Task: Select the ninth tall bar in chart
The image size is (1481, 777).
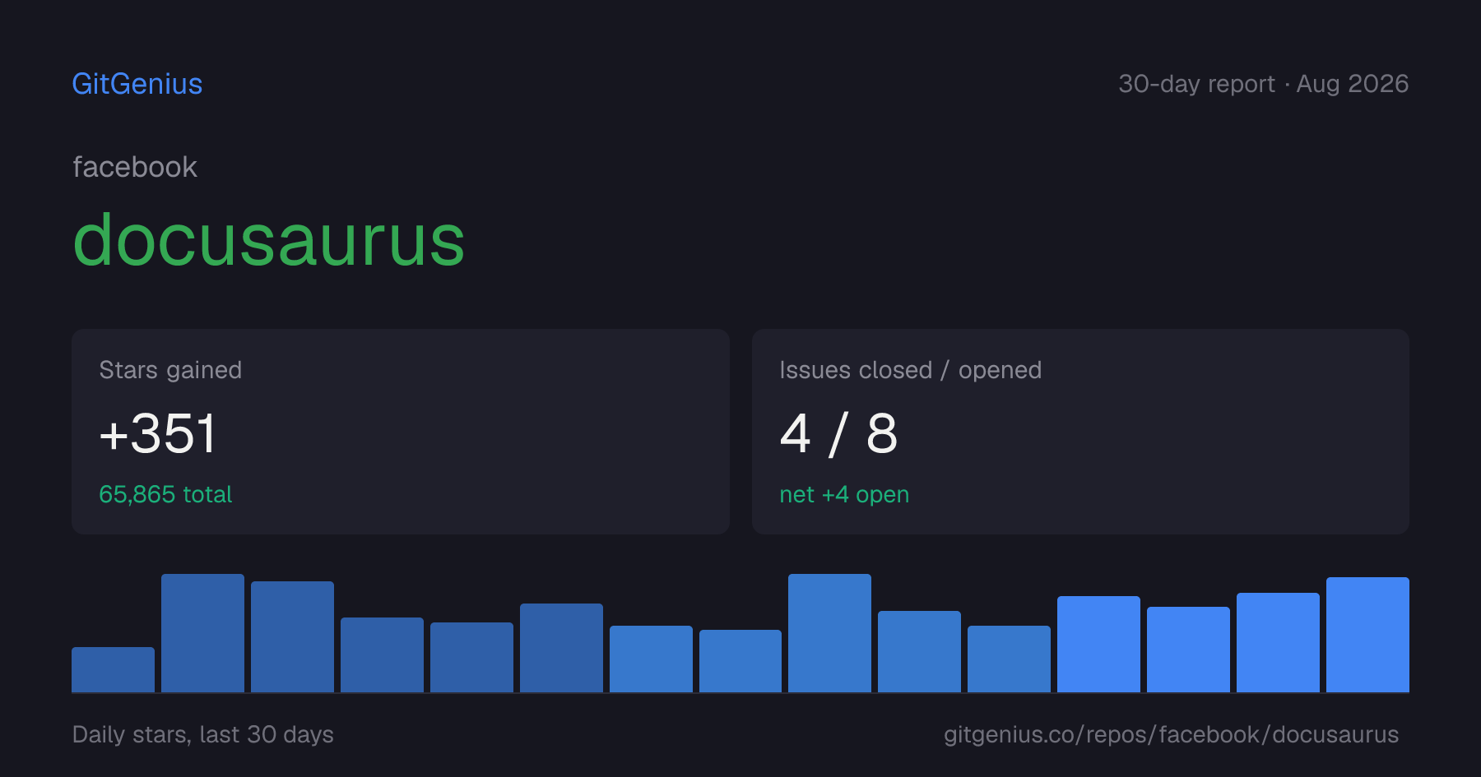Action: [x=829, y=633]
